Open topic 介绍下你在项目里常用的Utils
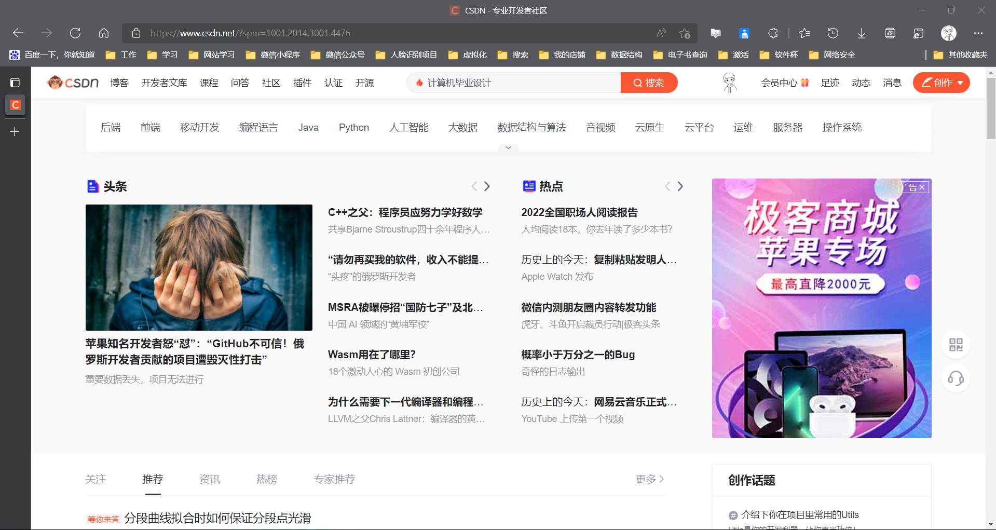This screenshot has width=996, height=530. click(x=800, y=515)
